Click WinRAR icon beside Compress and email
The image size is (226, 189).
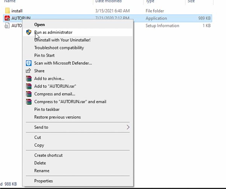click(x=28, y=94)
